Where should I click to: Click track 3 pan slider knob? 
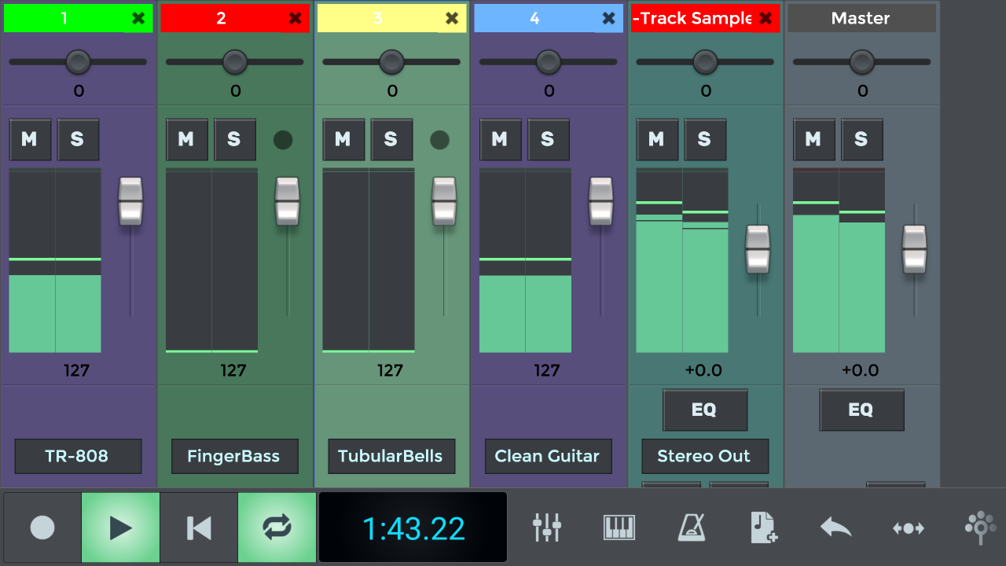click(391, 61)
